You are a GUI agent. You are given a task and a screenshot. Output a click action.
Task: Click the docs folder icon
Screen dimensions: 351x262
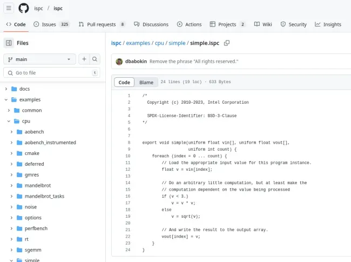click(x=14, y=89)
